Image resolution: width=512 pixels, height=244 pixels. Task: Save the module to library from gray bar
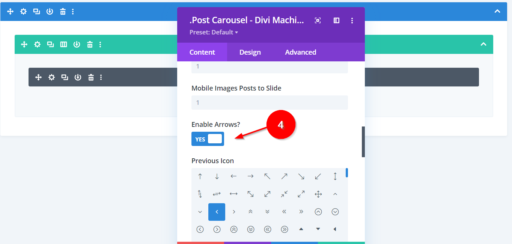coord(78,77)
